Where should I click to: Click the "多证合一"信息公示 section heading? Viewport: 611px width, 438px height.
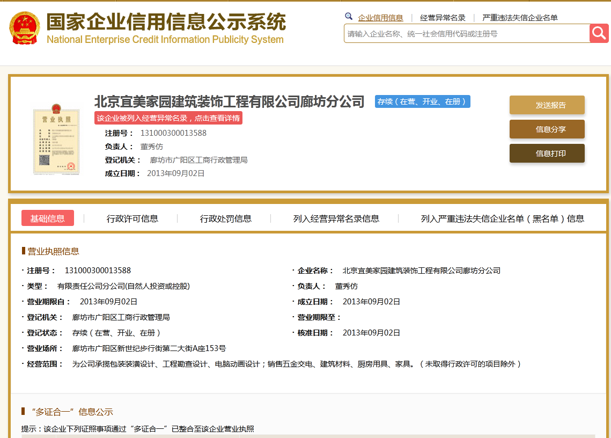(72, 412)
